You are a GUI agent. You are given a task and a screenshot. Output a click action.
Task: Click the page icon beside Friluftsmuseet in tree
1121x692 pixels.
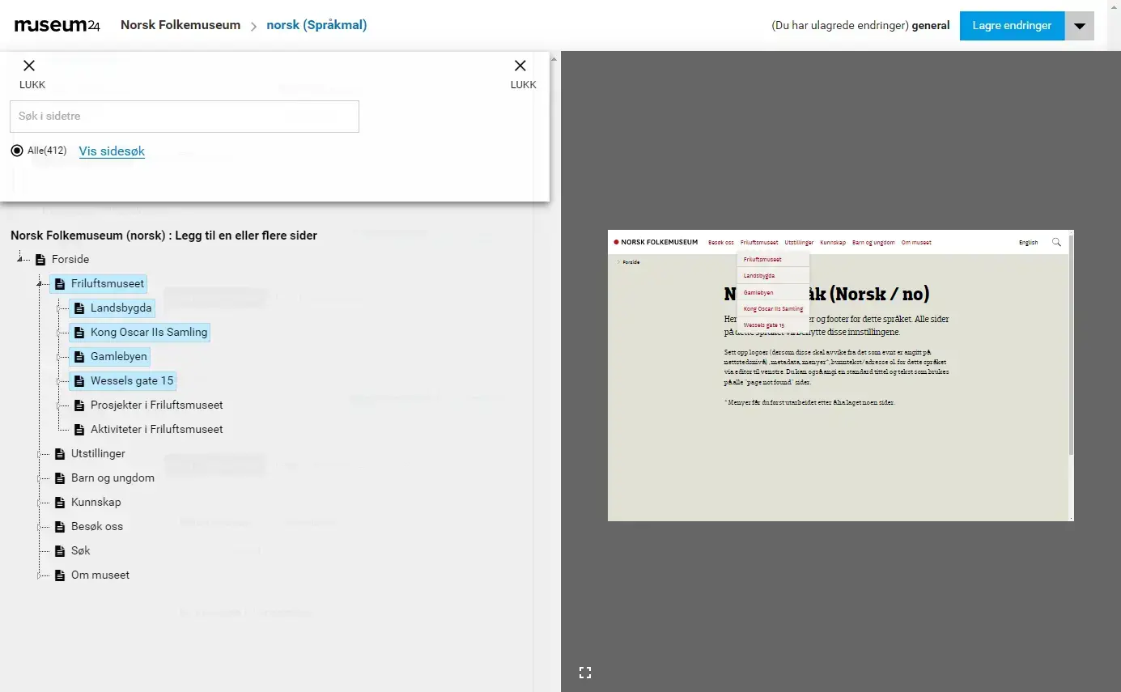(60, 284)
